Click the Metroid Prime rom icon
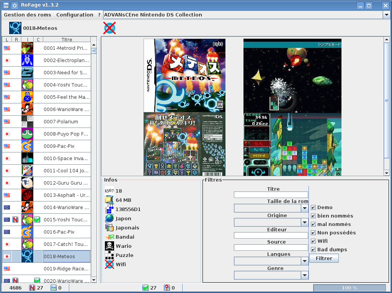The height and width of the screenshot is (293, 392). [27, 48]
